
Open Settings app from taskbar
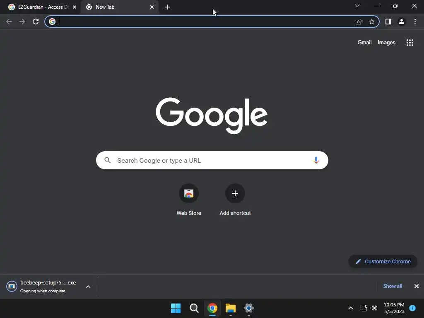pos(249,308)
